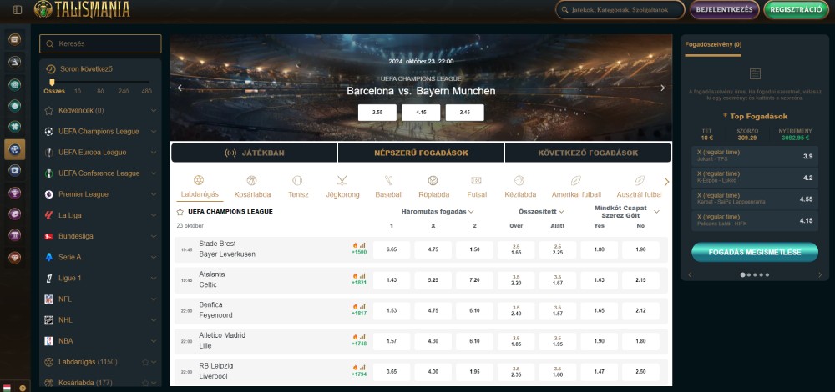The height and width of the screenshot is (392, 835).
Task: Open the Mindkét Csapat Szerez Gólt dropdown
Action: pyautogui.click(x=626, y=212)
